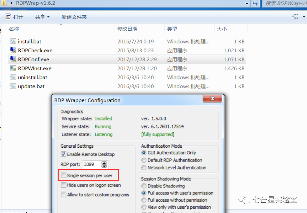Click the RDP port spinner arrows
The height and width of the screenshot is (213, 307).
click(104, 164)
